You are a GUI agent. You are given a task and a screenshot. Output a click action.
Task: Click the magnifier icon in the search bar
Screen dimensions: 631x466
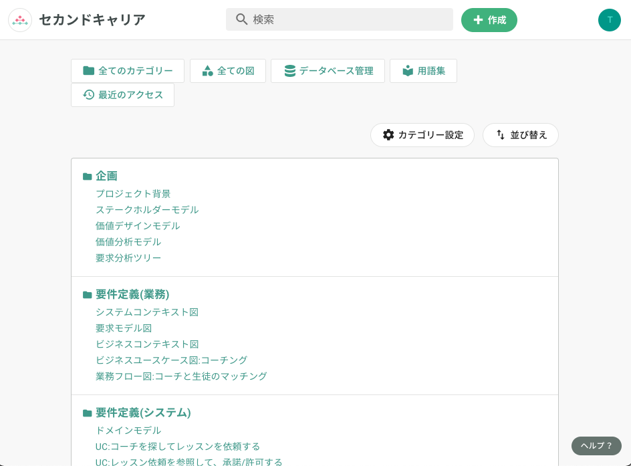(241, 19)
